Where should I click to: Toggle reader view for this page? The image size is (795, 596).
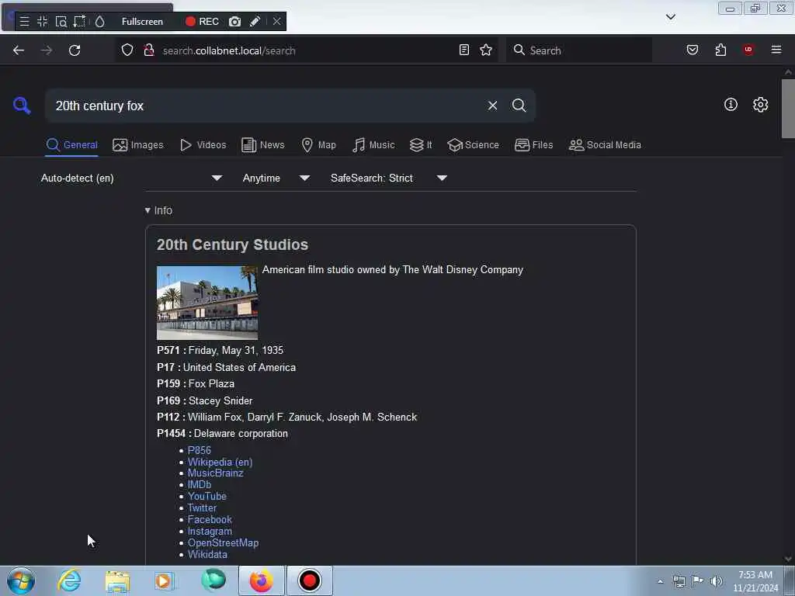(464, 50)
